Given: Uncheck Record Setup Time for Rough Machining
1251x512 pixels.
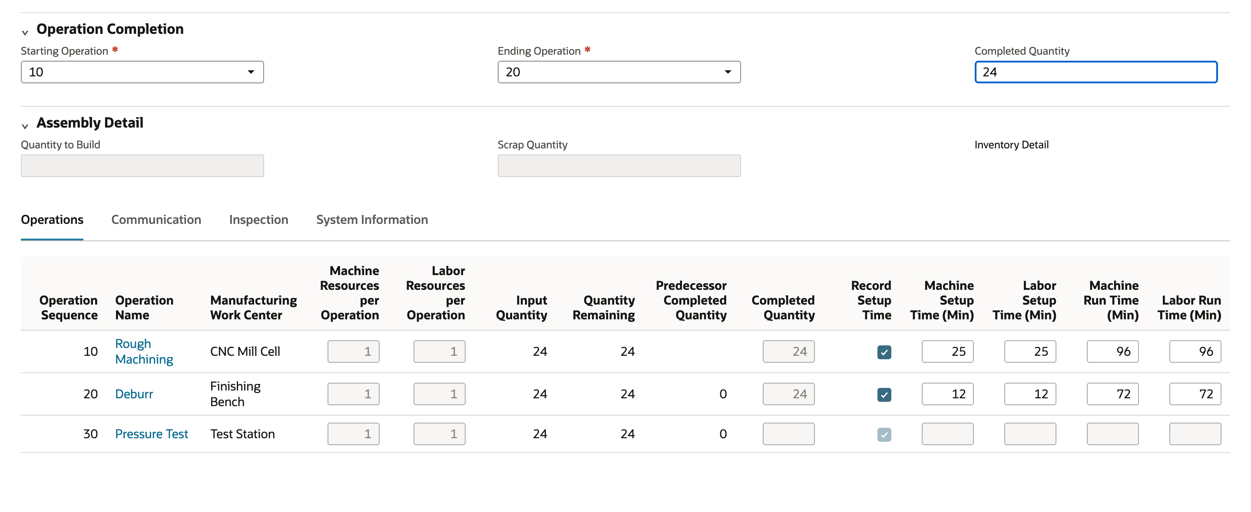Looking at the screenshot, I should [884, 352].
